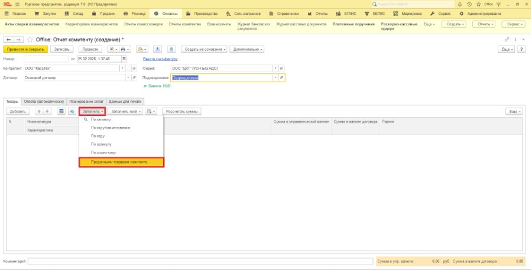Expand the Договор dropdown arrow

tap(128, 77)
